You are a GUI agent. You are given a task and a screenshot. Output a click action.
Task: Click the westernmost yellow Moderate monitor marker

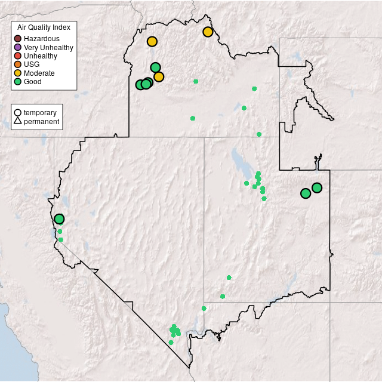pos(152,41)
